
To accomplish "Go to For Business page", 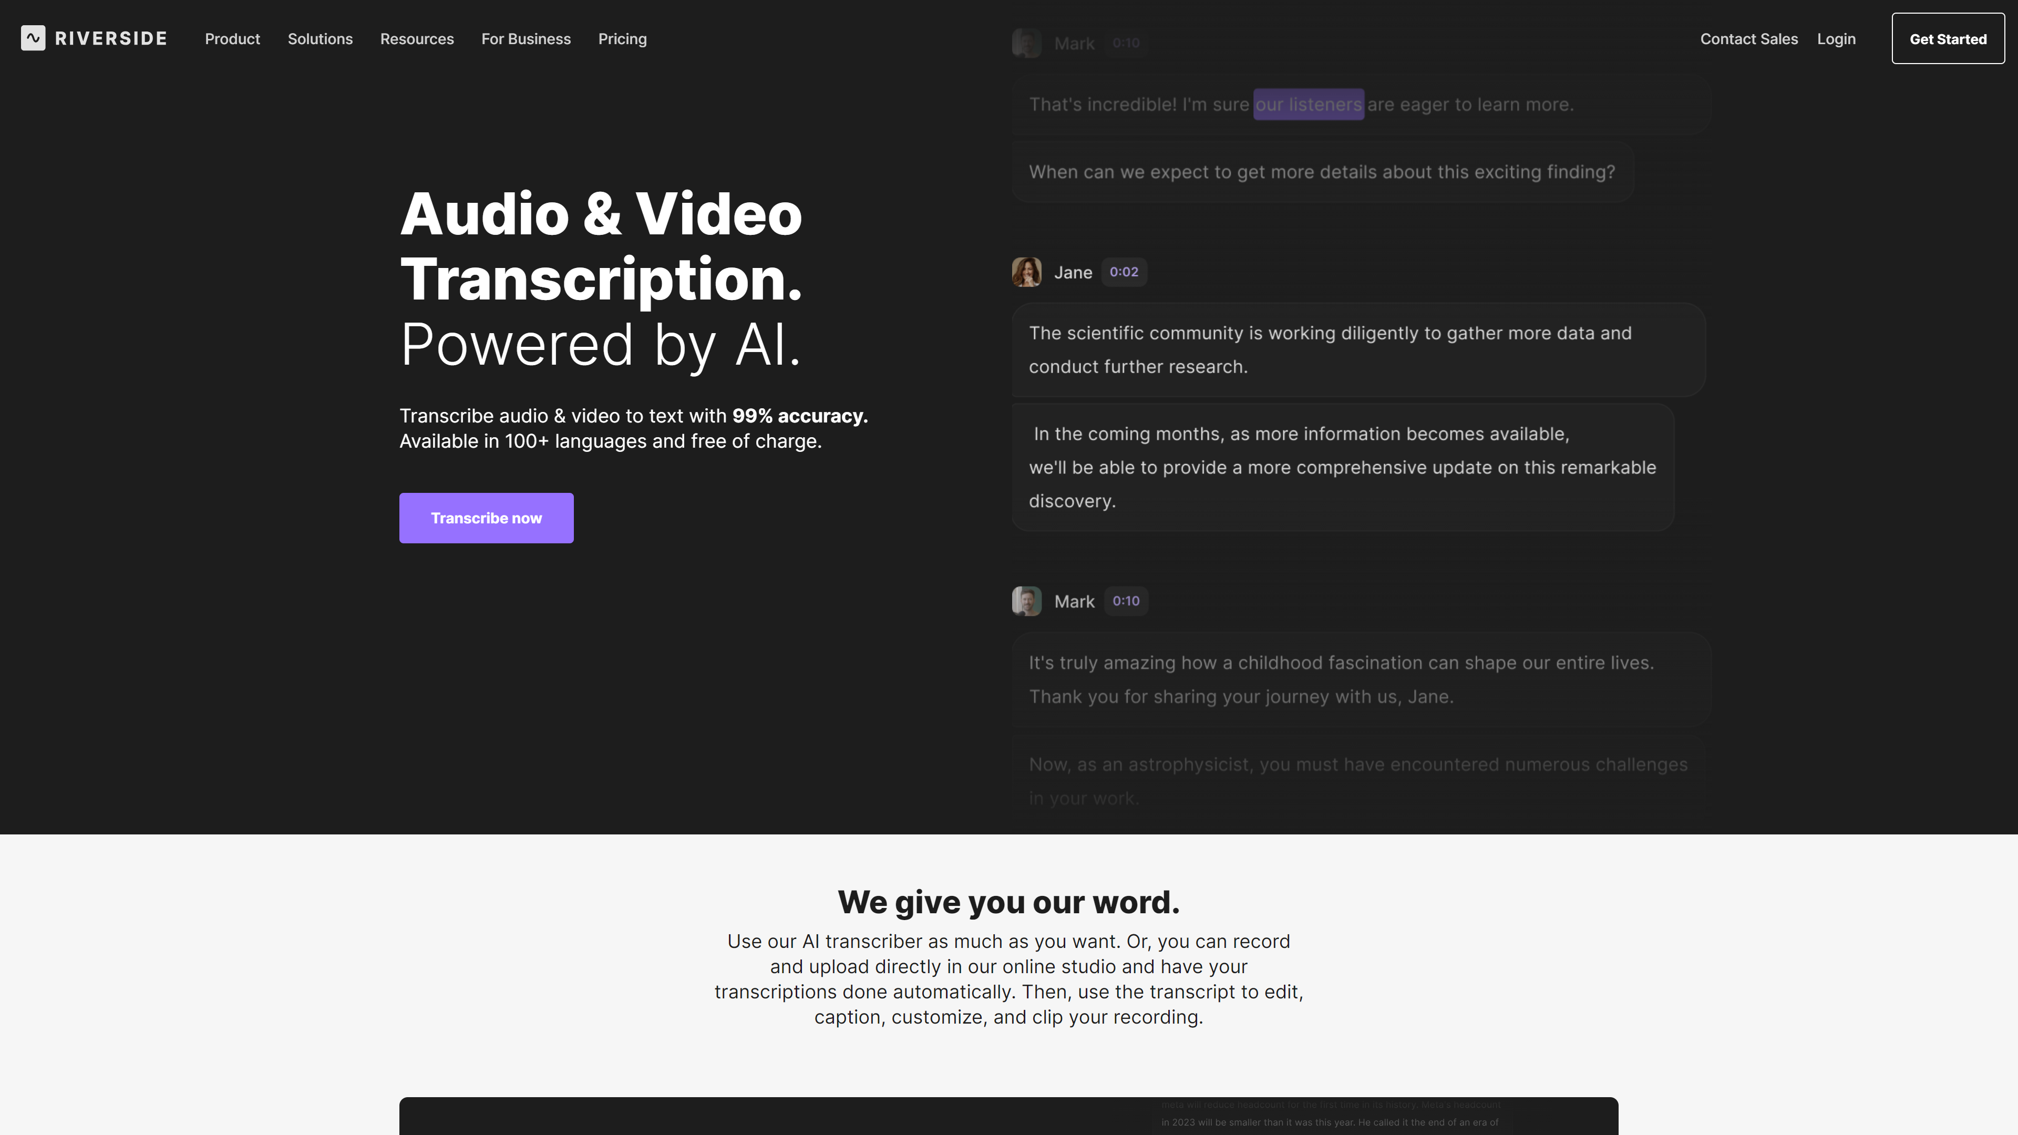I will click(526, 39).
